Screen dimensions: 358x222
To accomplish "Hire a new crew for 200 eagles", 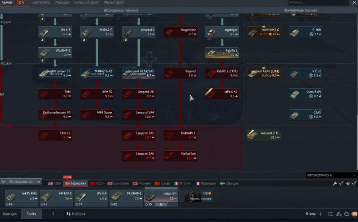I will pos(197,196).
